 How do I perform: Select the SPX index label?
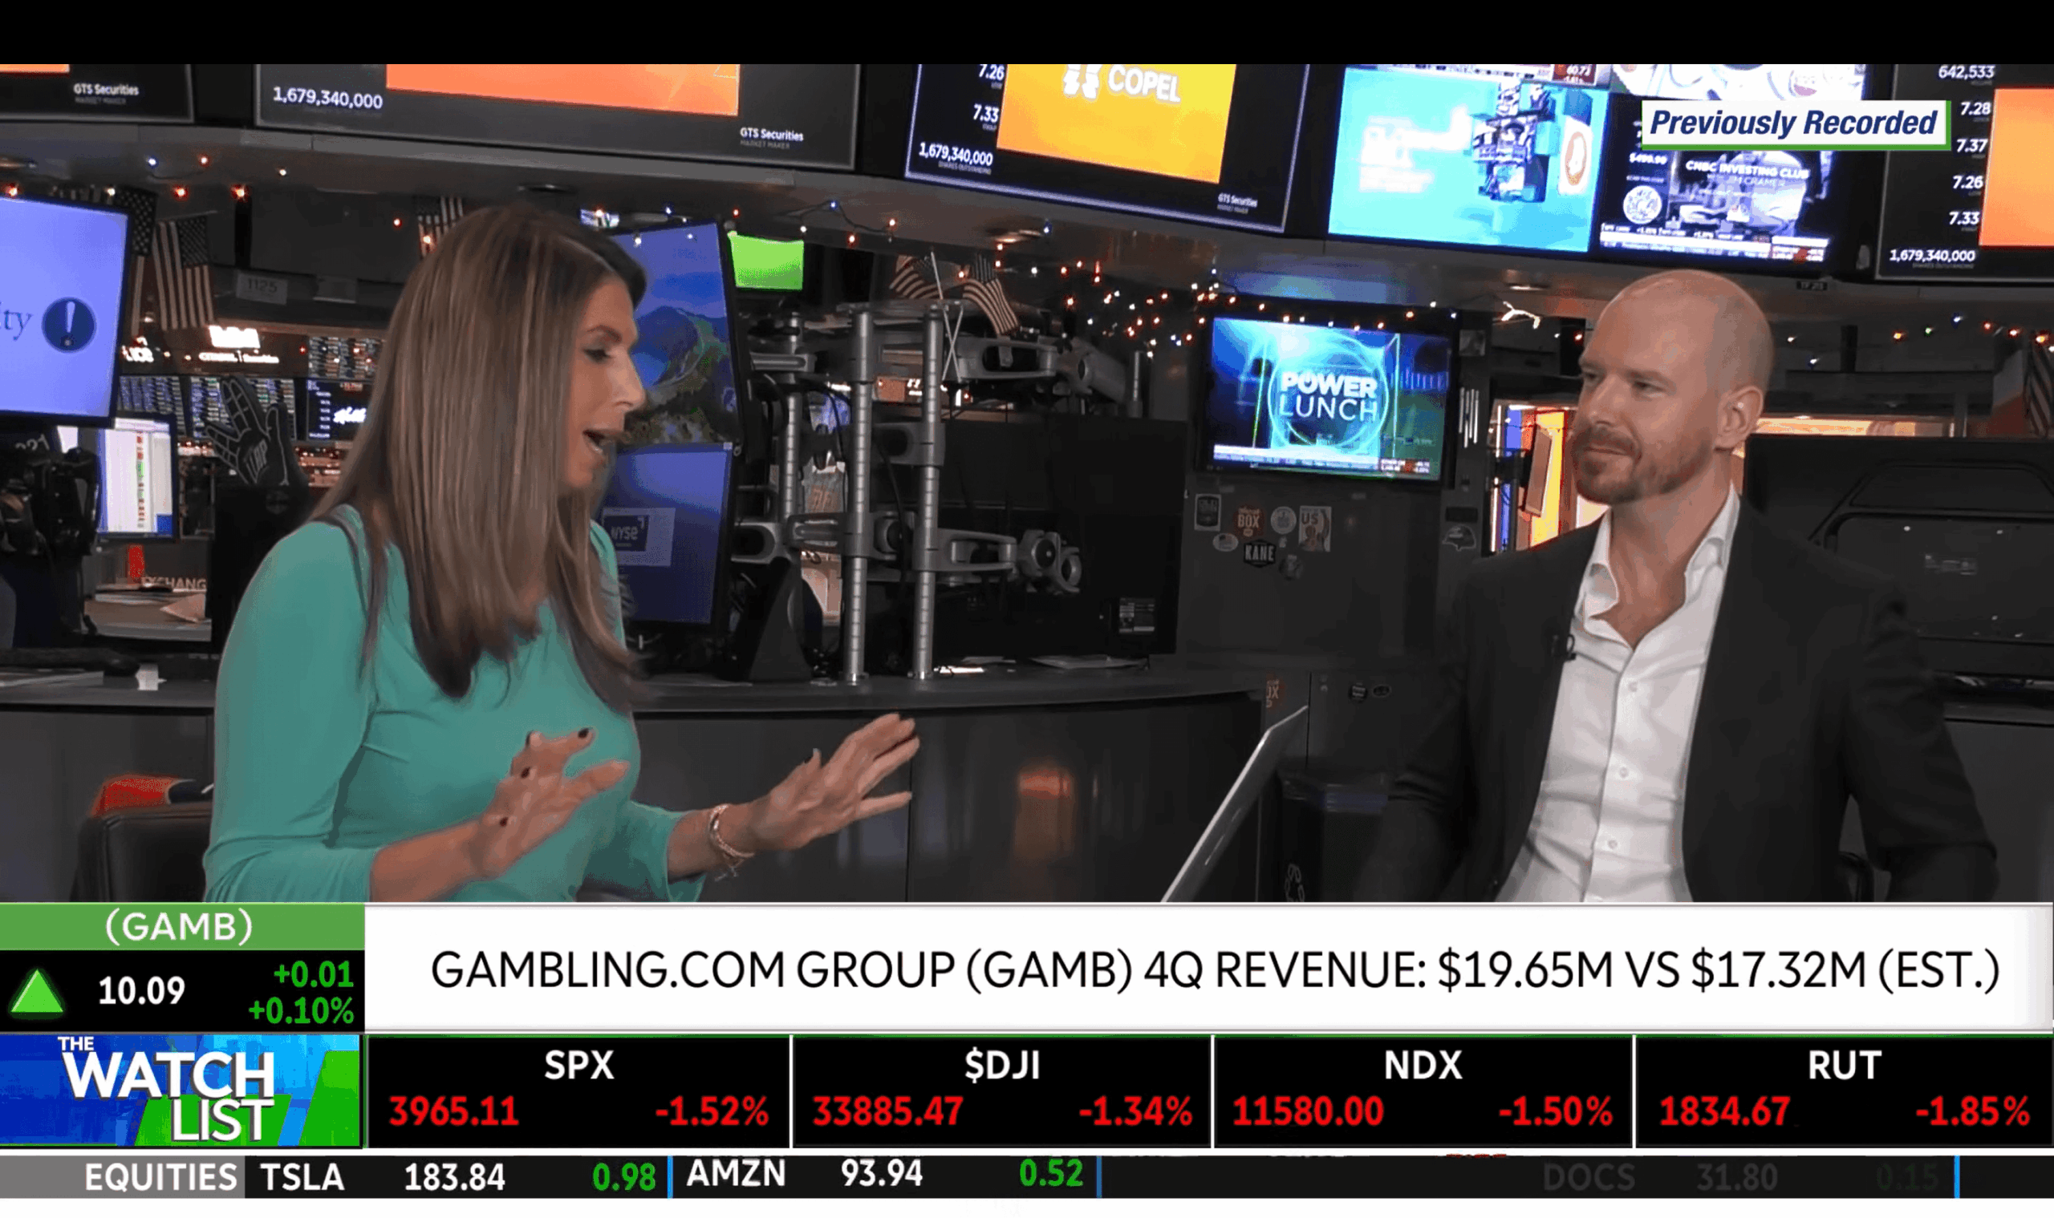(579, 1066)
